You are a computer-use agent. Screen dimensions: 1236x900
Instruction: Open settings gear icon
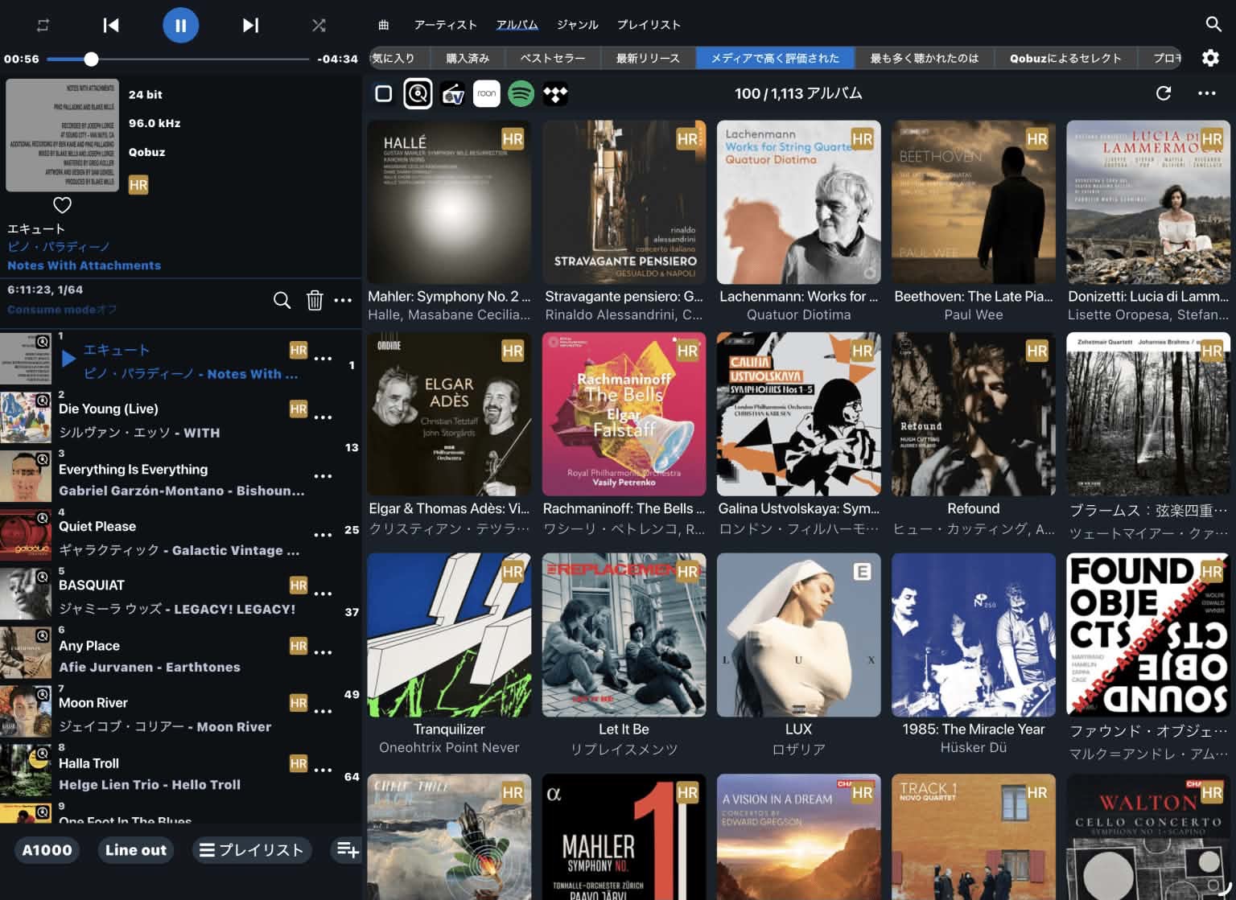(x=1210, y=58)
